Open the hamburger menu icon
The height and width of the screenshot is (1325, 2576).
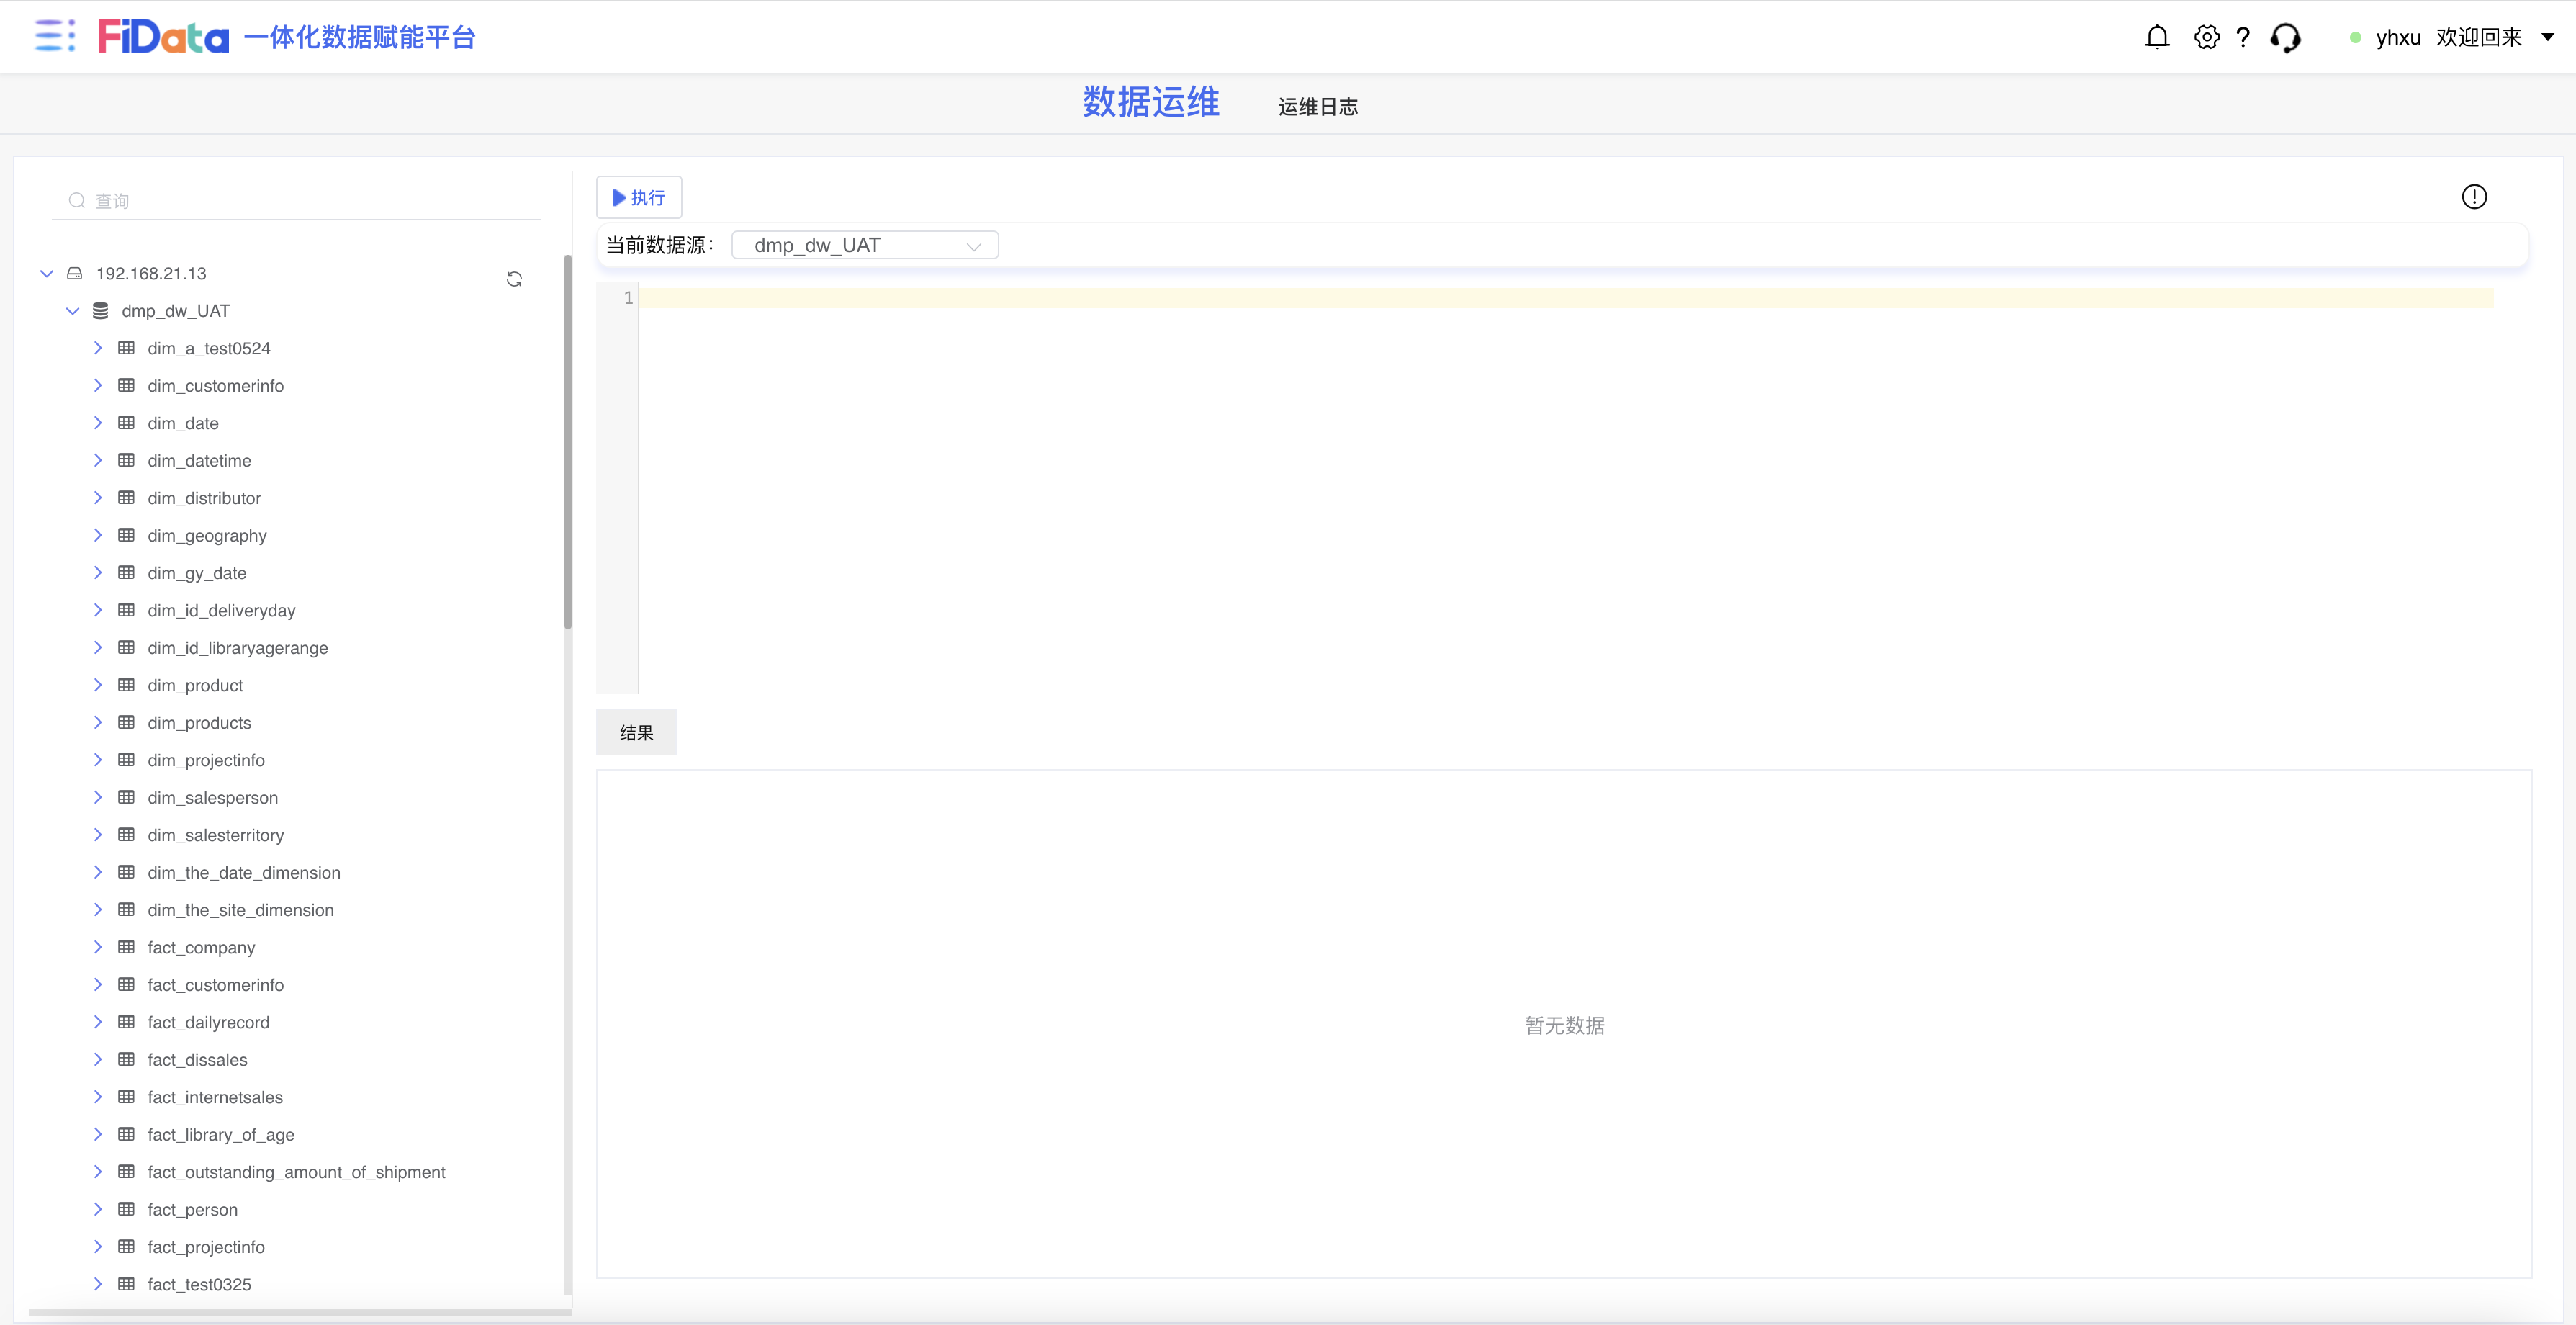(54, 36)
